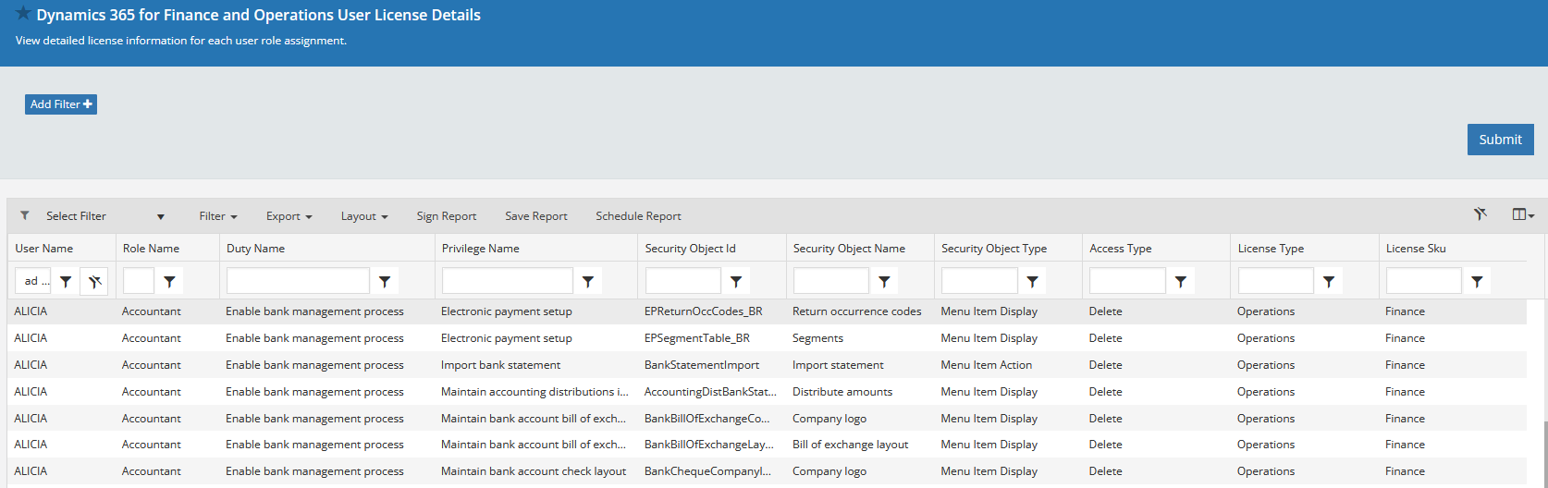Click Schedule Report
Viewport: 1548px width, 488px height.
coord(638,216)
